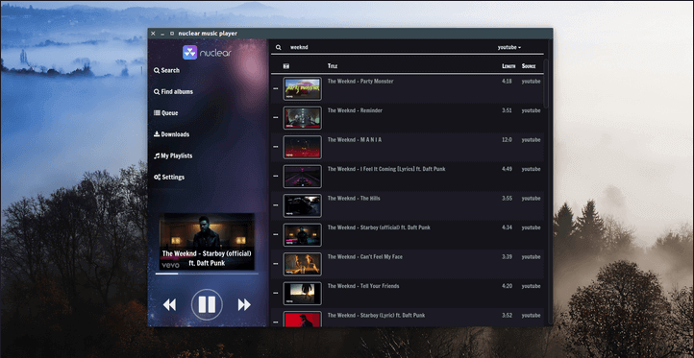Select I Feel It Coming (Lyrics) title
This screenshot has height=358, width=694.
tap(386, 169)
